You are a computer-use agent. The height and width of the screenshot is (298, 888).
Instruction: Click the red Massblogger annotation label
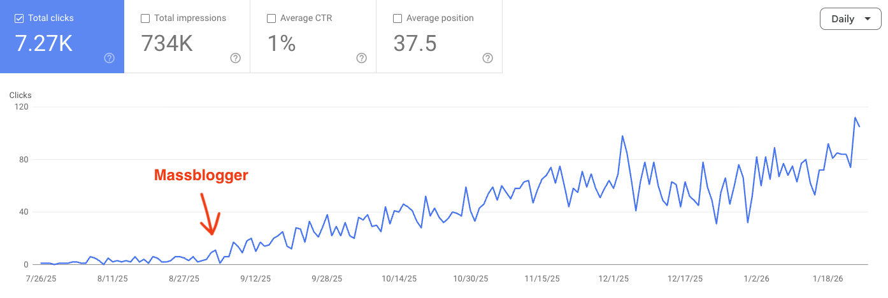coord(201,176)
